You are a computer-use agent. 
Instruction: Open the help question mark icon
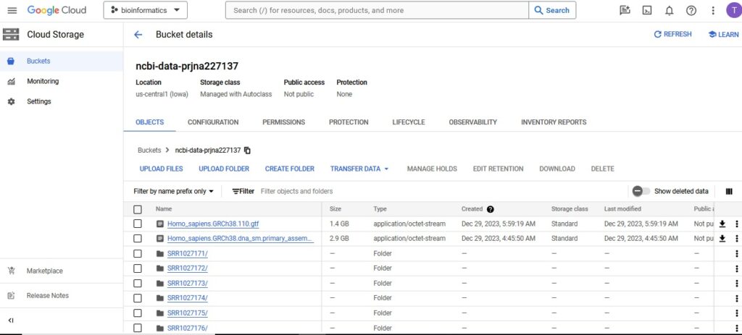point(691,10)
